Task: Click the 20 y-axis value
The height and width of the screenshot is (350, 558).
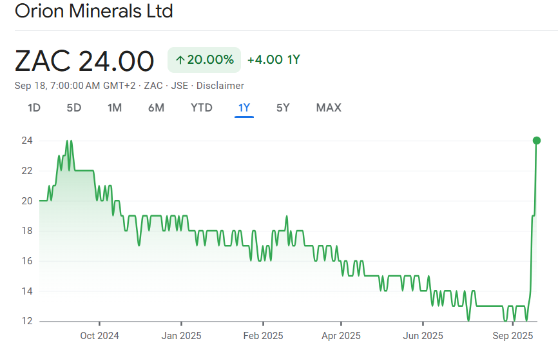Action: tap(27, 201)
